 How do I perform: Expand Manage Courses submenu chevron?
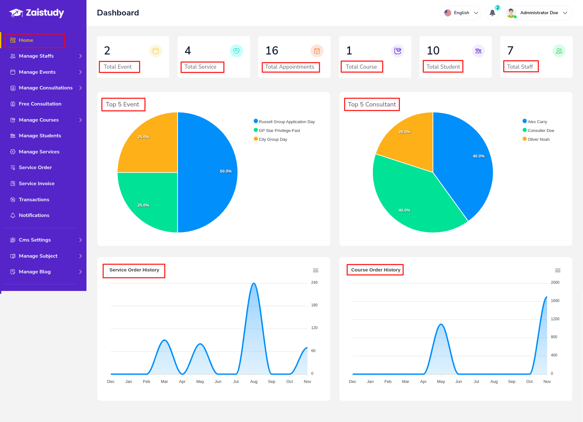pyautogui.click(x=81, y=120)
